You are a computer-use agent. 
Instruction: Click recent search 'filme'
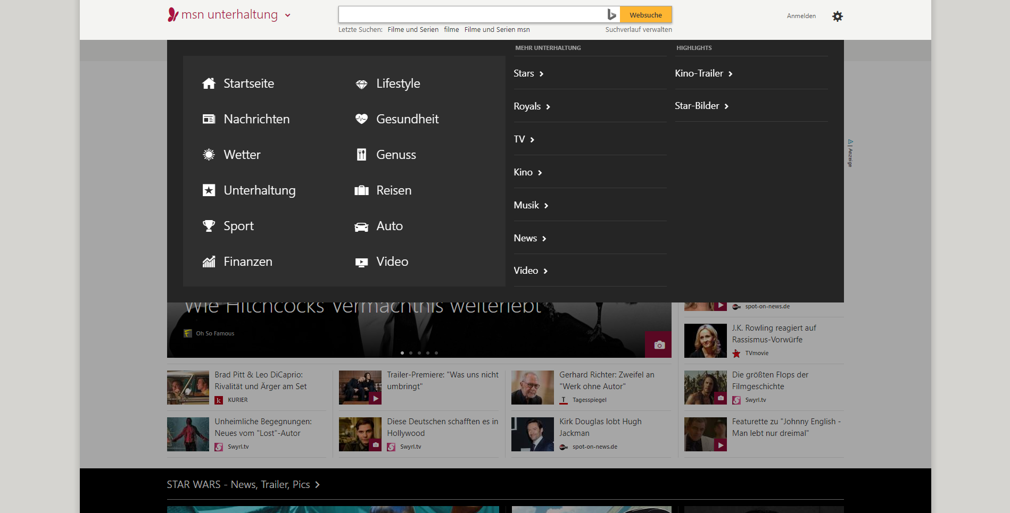(x=451, y=30)
